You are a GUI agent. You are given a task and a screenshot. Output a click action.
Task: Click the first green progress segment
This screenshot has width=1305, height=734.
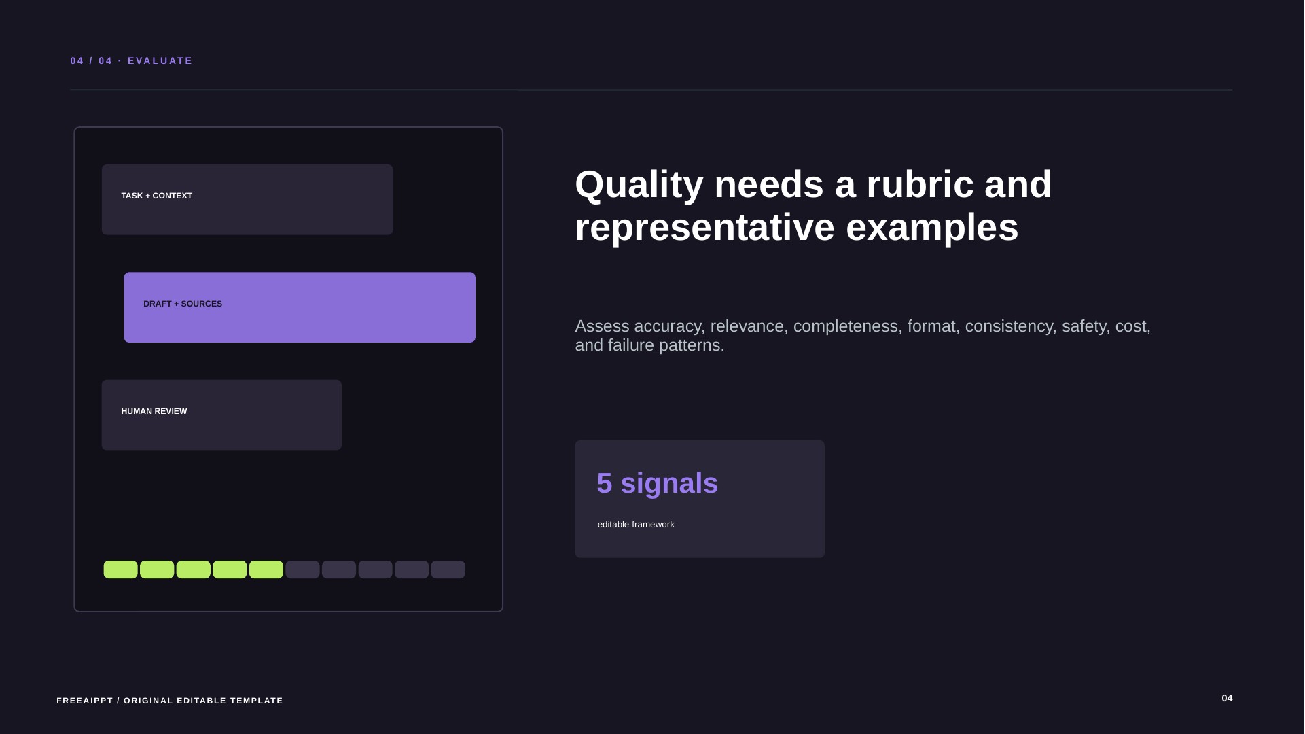point(121,570)
